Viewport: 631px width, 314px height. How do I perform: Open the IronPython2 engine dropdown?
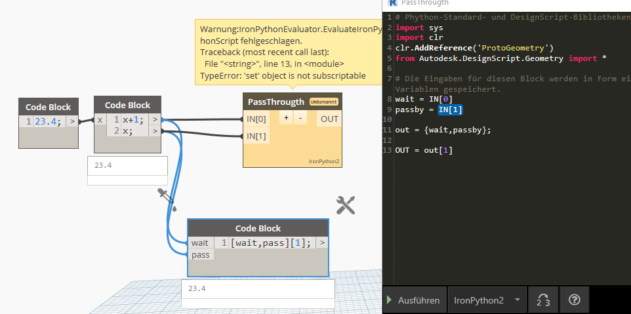tap(487, 300)
